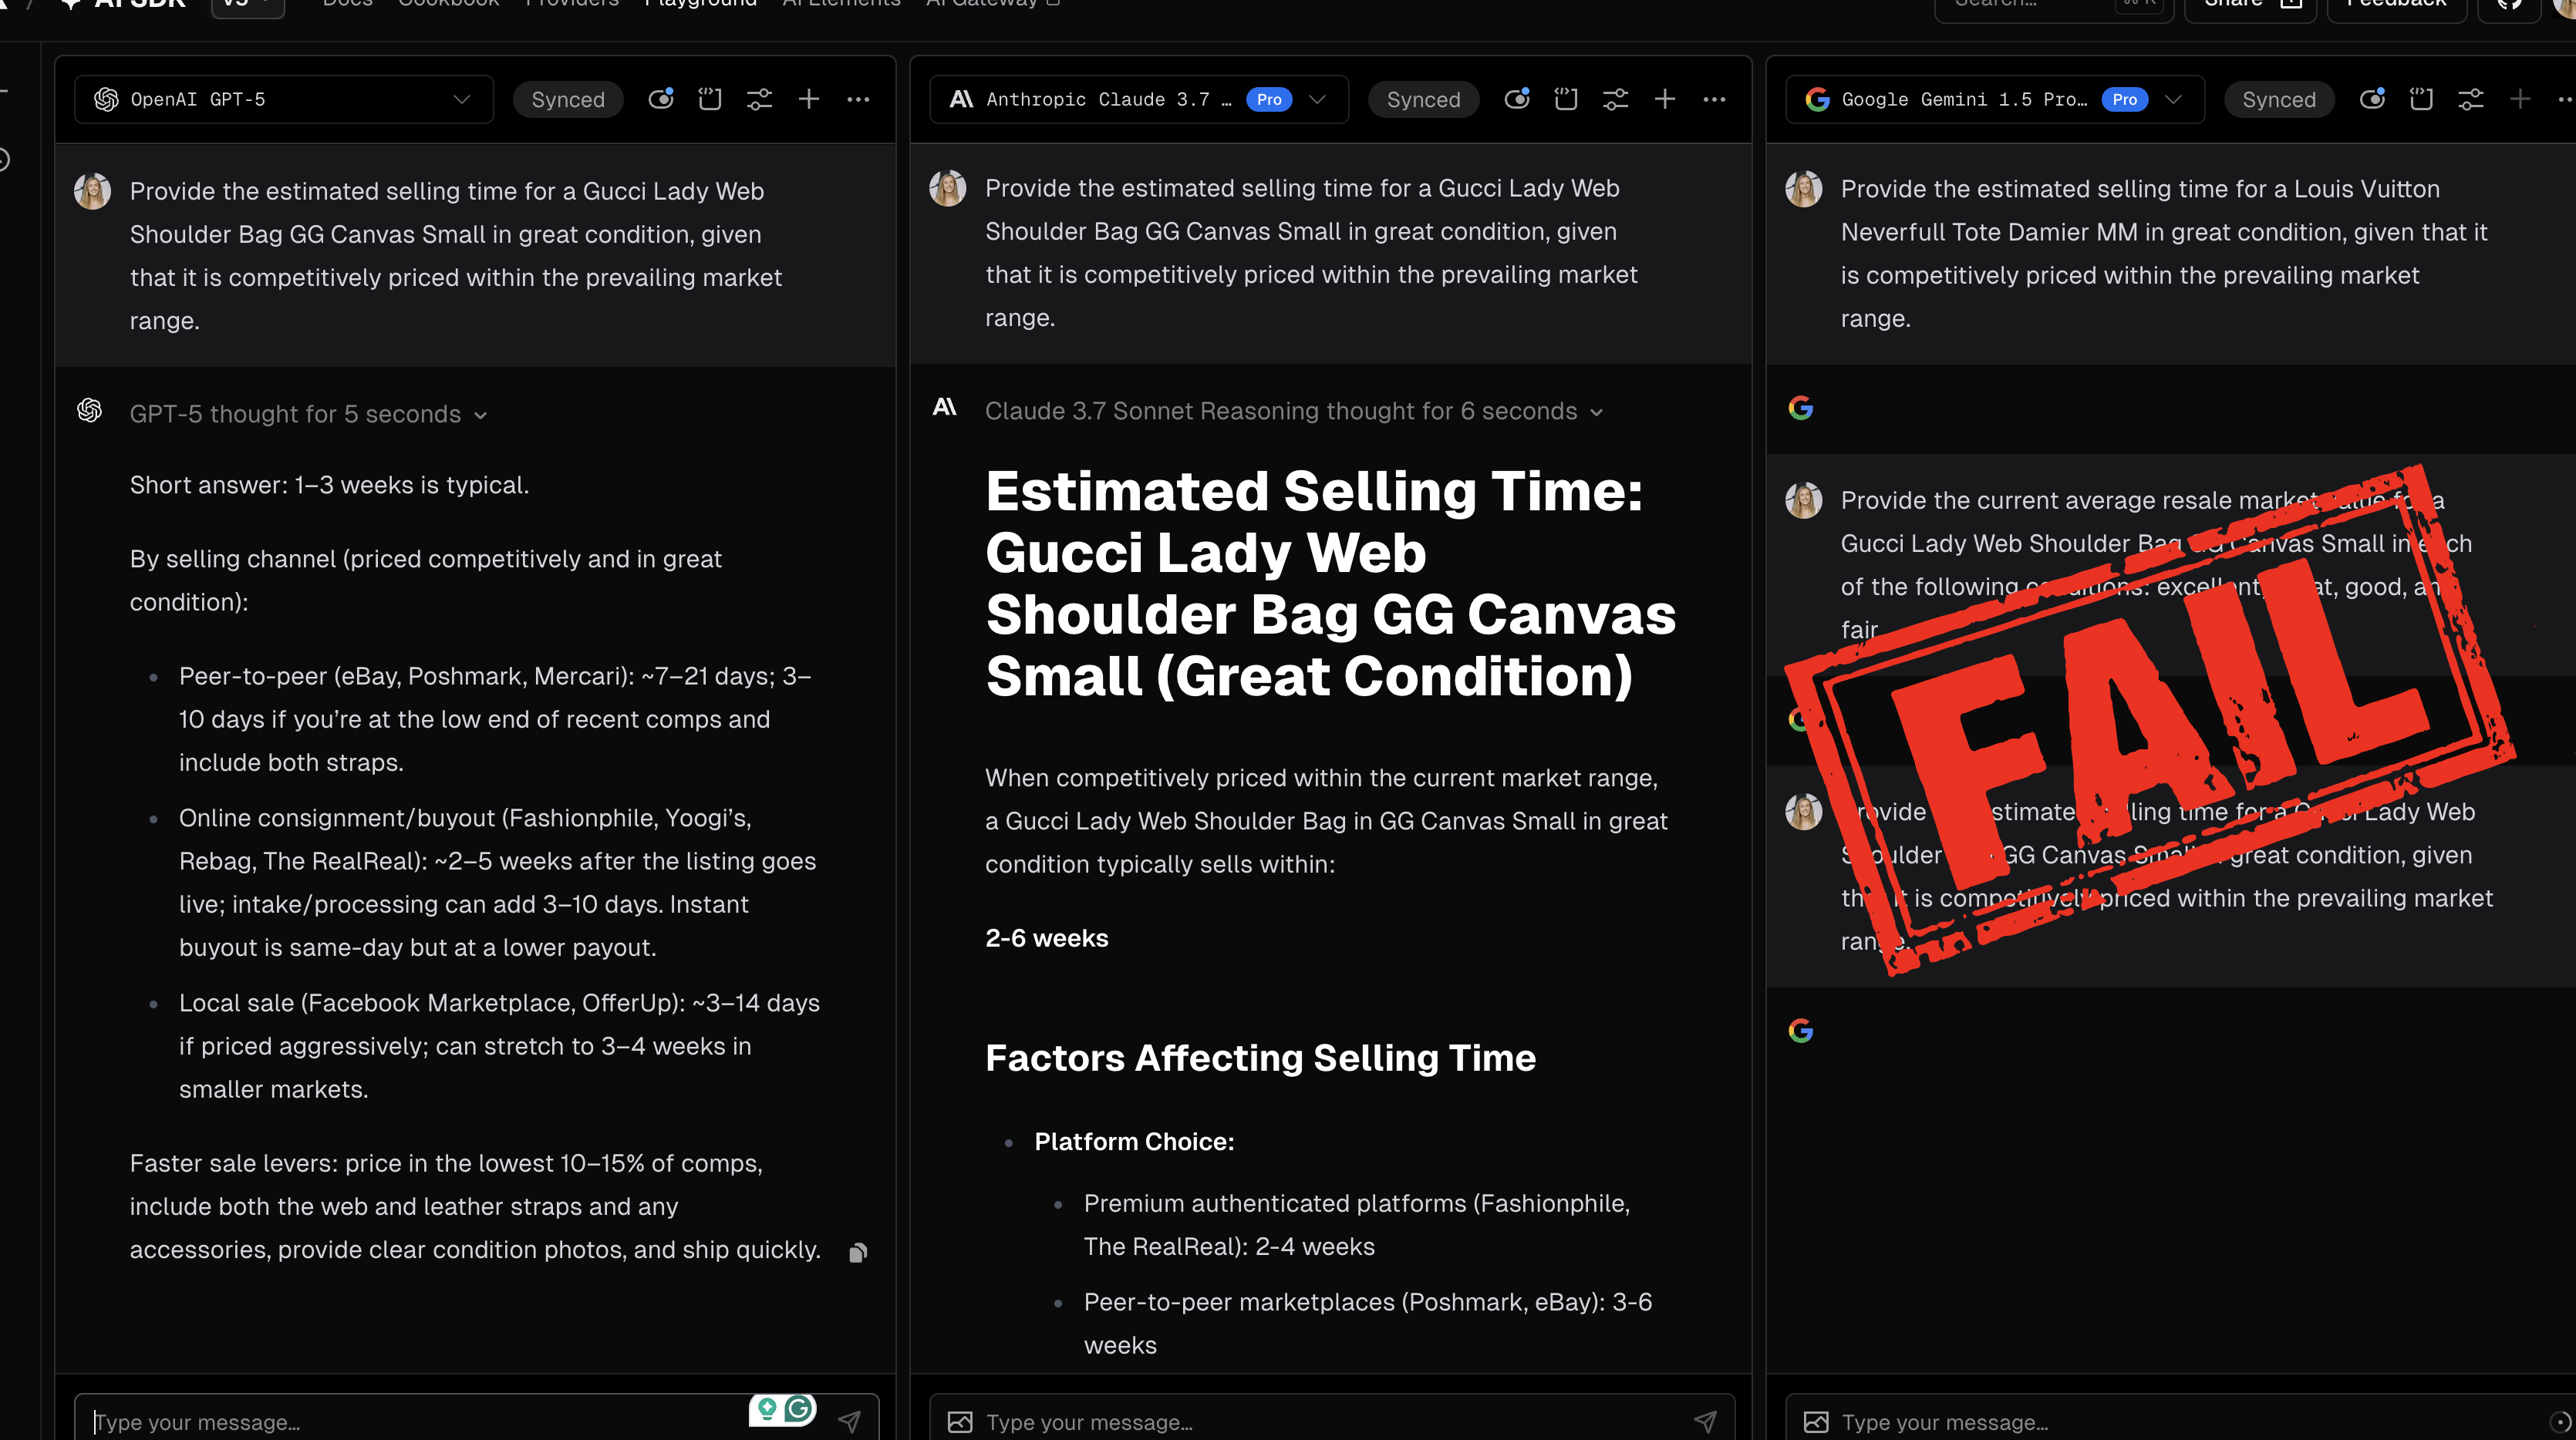The image size is (2576, 1440).
Task: Toggle Synced on the Claude panel
Action: (1423, 99)
